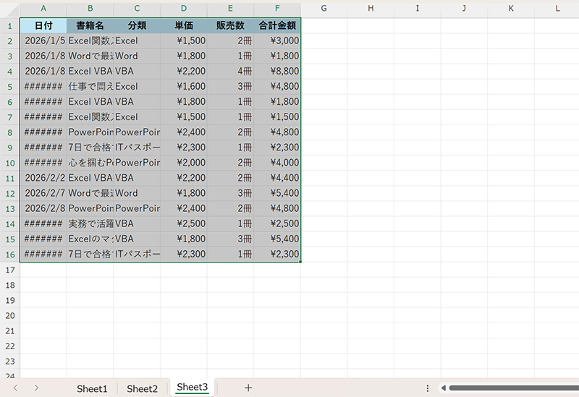Click the fill handle at the selection corner
This screenshot has width=579, height=397.
coord(300,262)
